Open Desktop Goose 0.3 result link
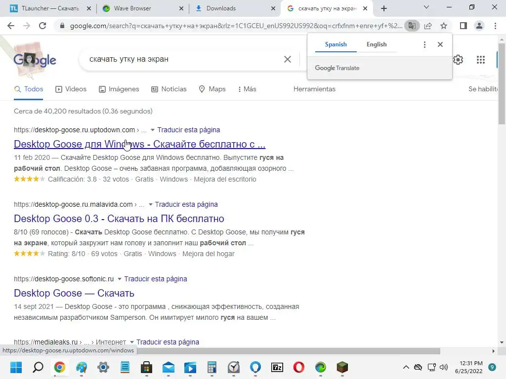The width and height of the screenshot is (506, 379). click(119, 219)
